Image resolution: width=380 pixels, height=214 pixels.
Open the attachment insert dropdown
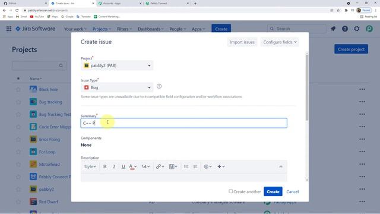click(173, 166)
